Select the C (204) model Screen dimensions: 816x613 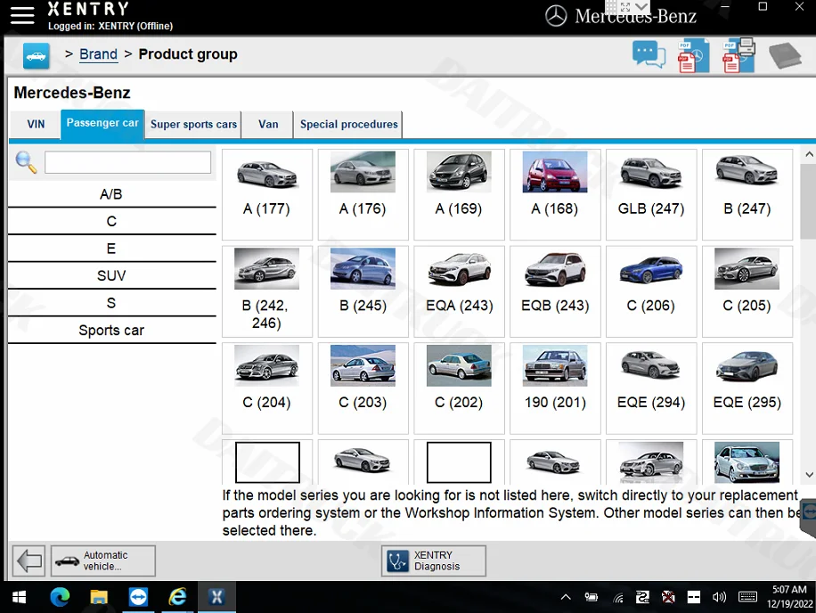tap(267, 388)
